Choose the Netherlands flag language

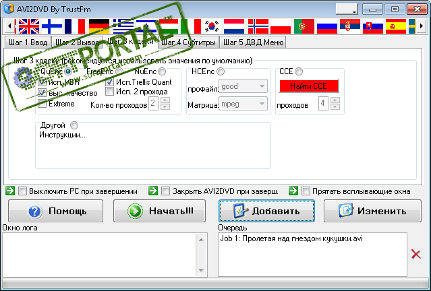click(234, 26)
